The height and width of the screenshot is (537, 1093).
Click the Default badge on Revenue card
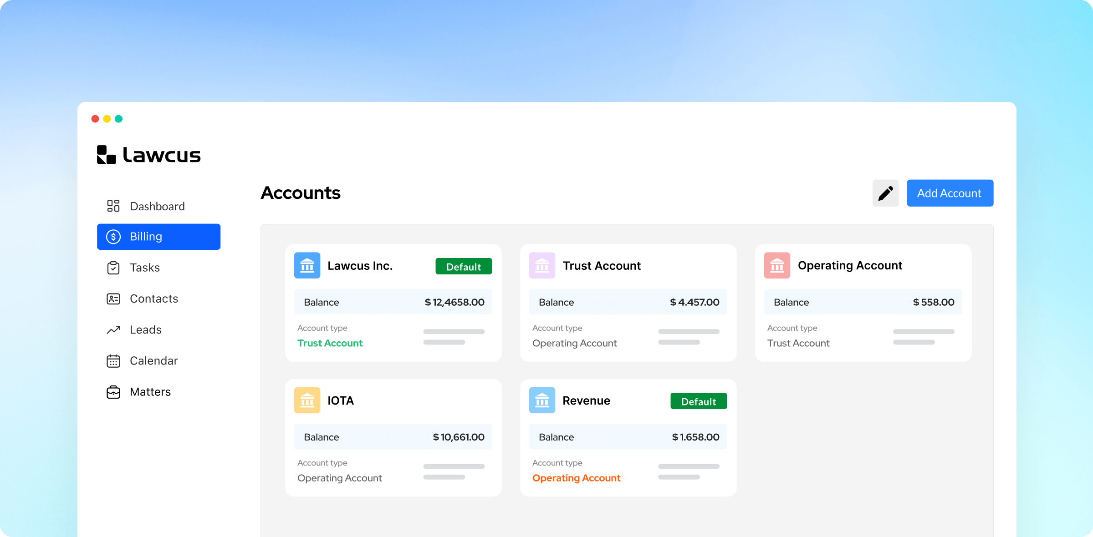[x=698, y=401]
